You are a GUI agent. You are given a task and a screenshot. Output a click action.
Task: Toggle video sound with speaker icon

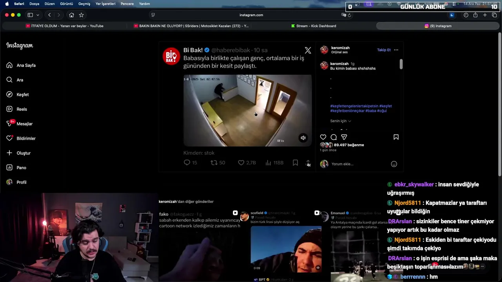click(x=303, y=138)
